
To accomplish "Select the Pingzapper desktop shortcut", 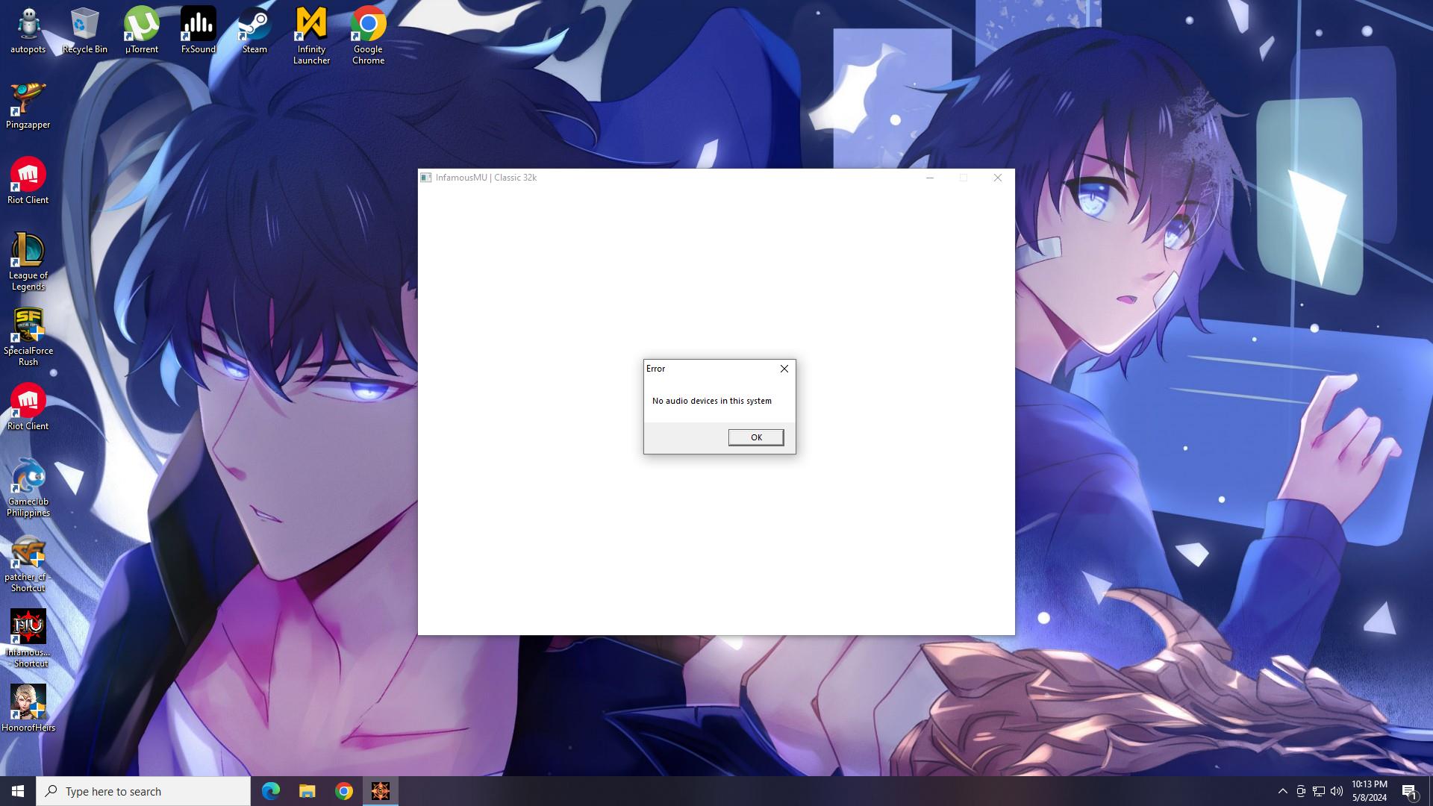I will pyautogui.click(x=28, y=106).
